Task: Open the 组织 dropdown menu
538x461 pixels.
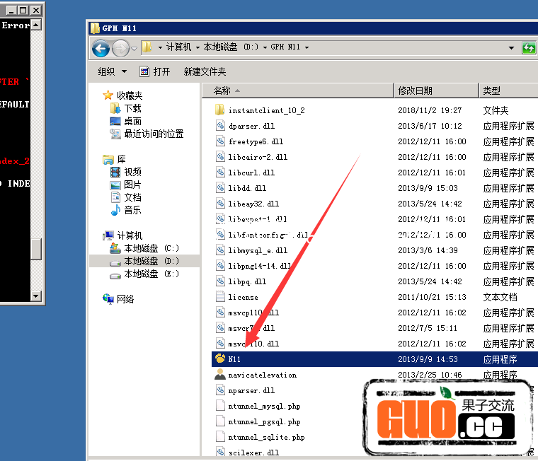Action: pos(112,71)
